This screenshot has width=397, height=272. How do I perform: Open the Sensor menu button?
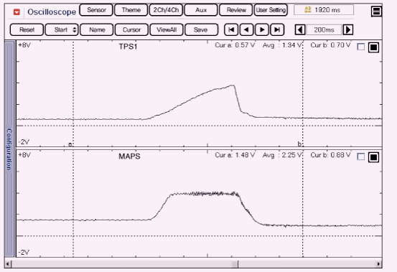96,10
